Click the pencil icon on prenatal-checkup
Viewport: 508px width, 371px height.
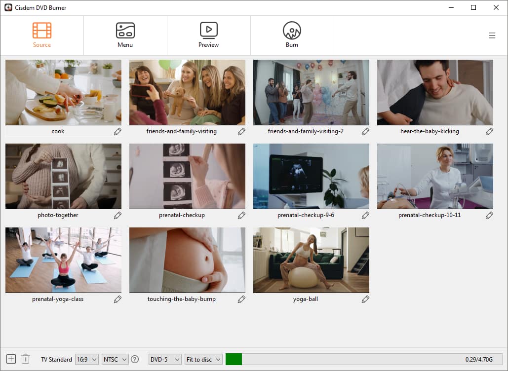click(241, 216)
